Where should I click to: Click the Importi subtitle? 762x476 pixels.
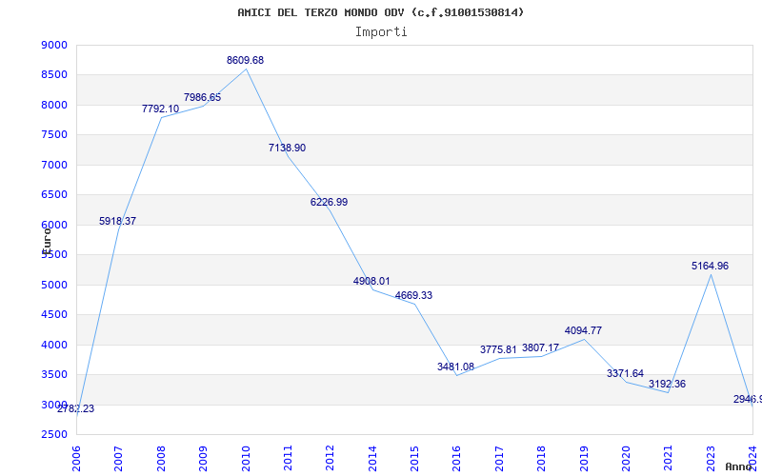[x=381, y=31]
